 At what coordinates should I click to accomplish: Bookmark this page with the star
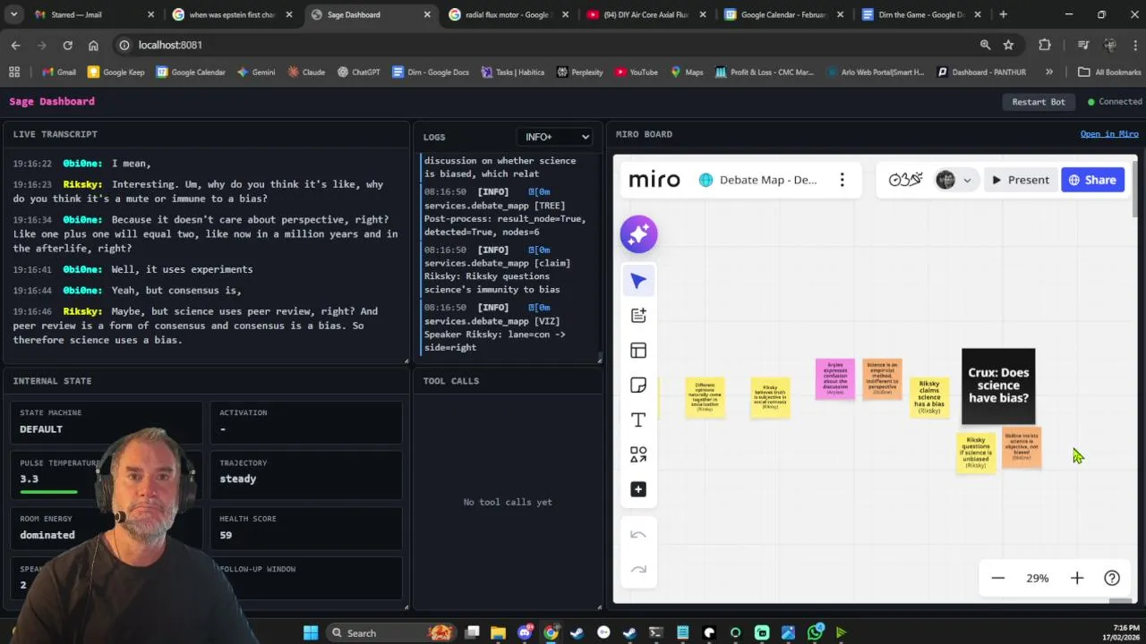coord(1009,45)
